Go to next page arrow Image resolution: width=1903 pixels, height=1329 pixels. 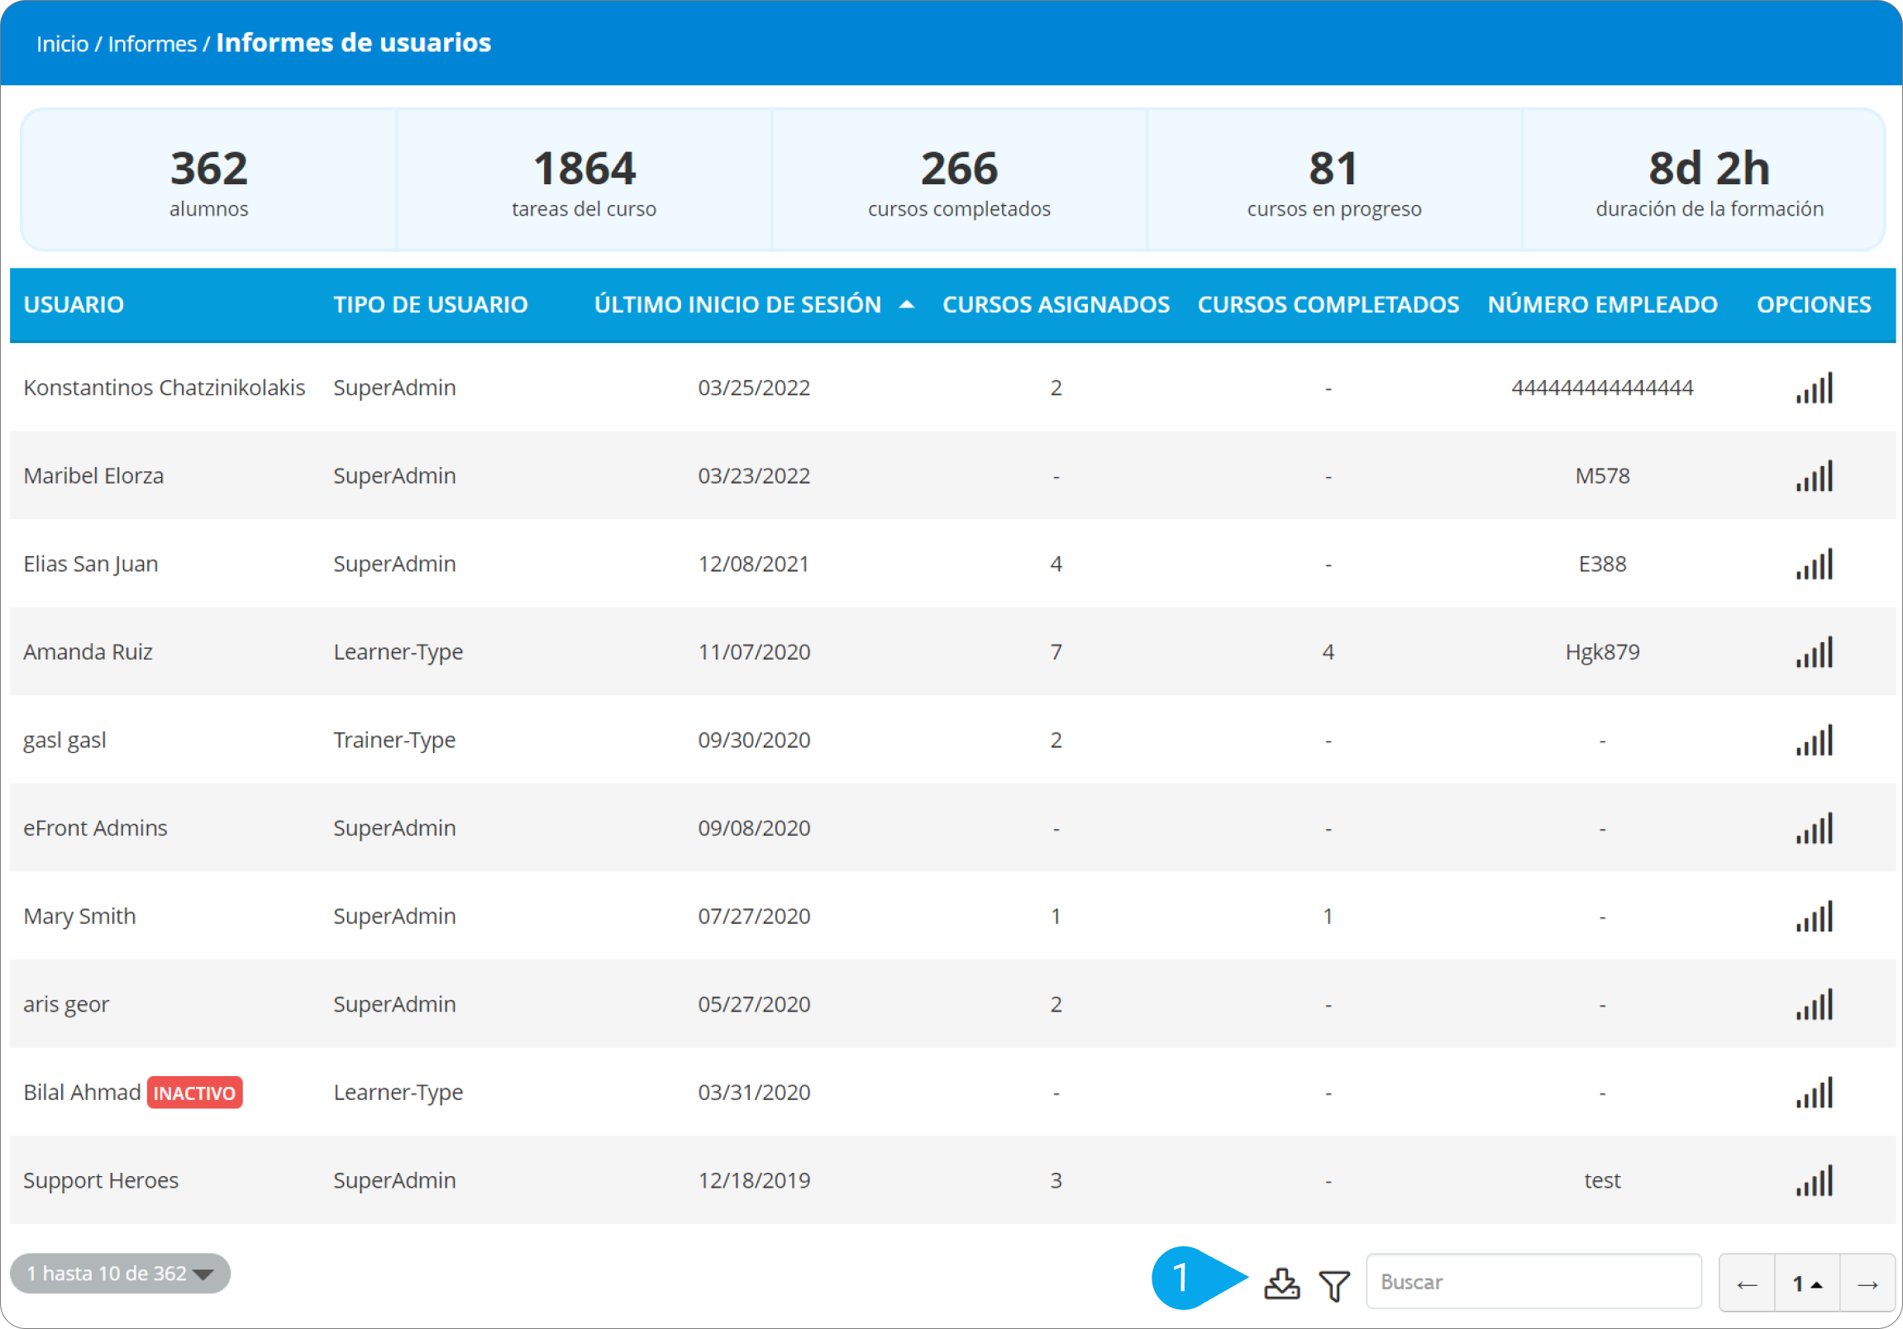(1867, 1284)
